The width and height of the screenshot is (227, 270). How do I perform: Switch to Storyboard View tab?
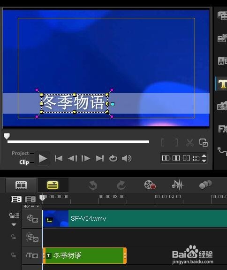pyautogui.click(x=21, y=185)
